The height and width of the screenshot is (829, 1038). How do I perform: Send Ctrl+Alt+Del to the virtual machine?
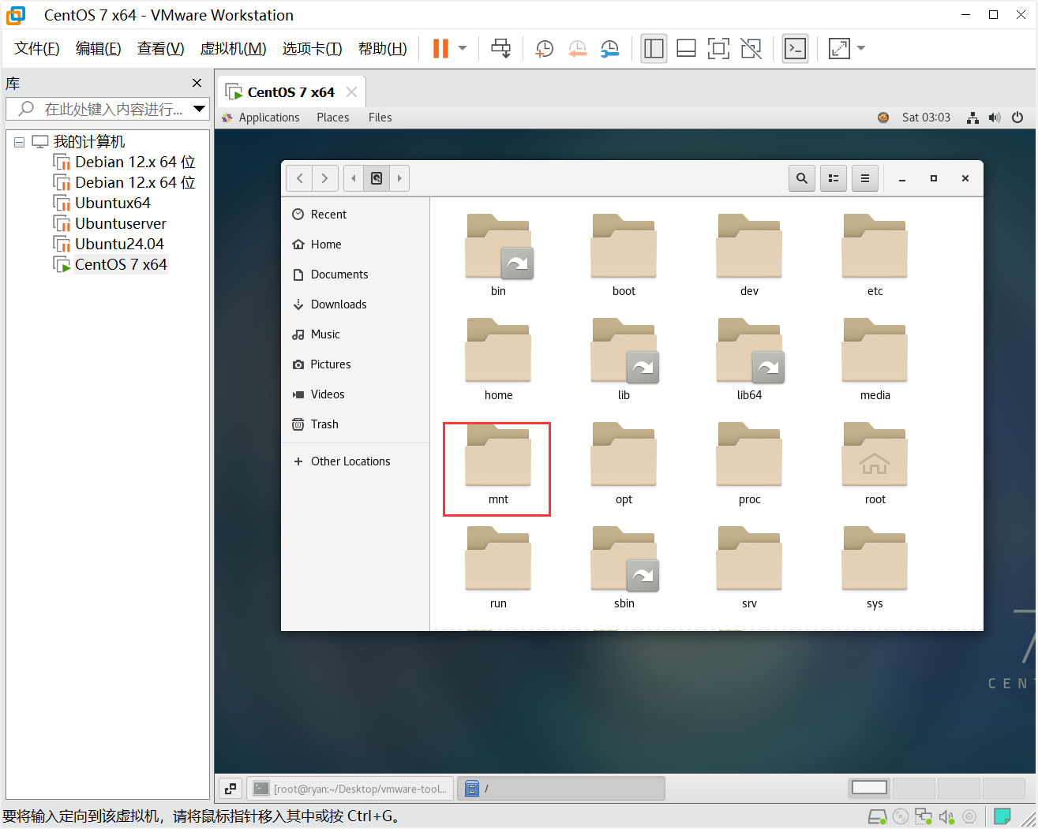pos(500,48)
